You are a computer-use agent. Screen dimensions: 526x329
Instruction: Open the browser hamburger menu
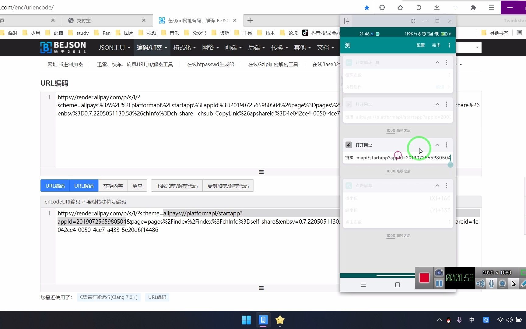pos(492,8)
